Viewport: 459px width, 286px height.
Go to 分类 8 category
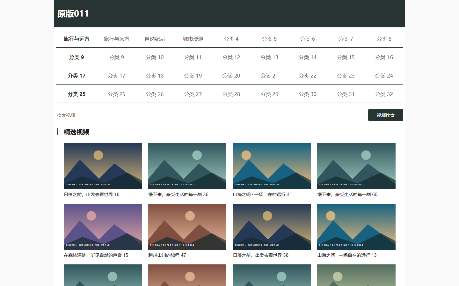384,39
